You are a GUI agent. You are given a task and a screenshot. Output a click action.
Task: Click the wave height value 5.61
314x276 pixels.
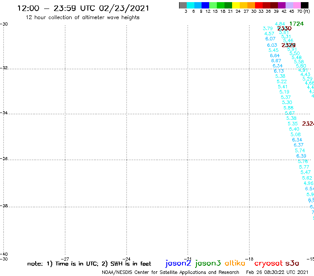(x=284, y=32)
